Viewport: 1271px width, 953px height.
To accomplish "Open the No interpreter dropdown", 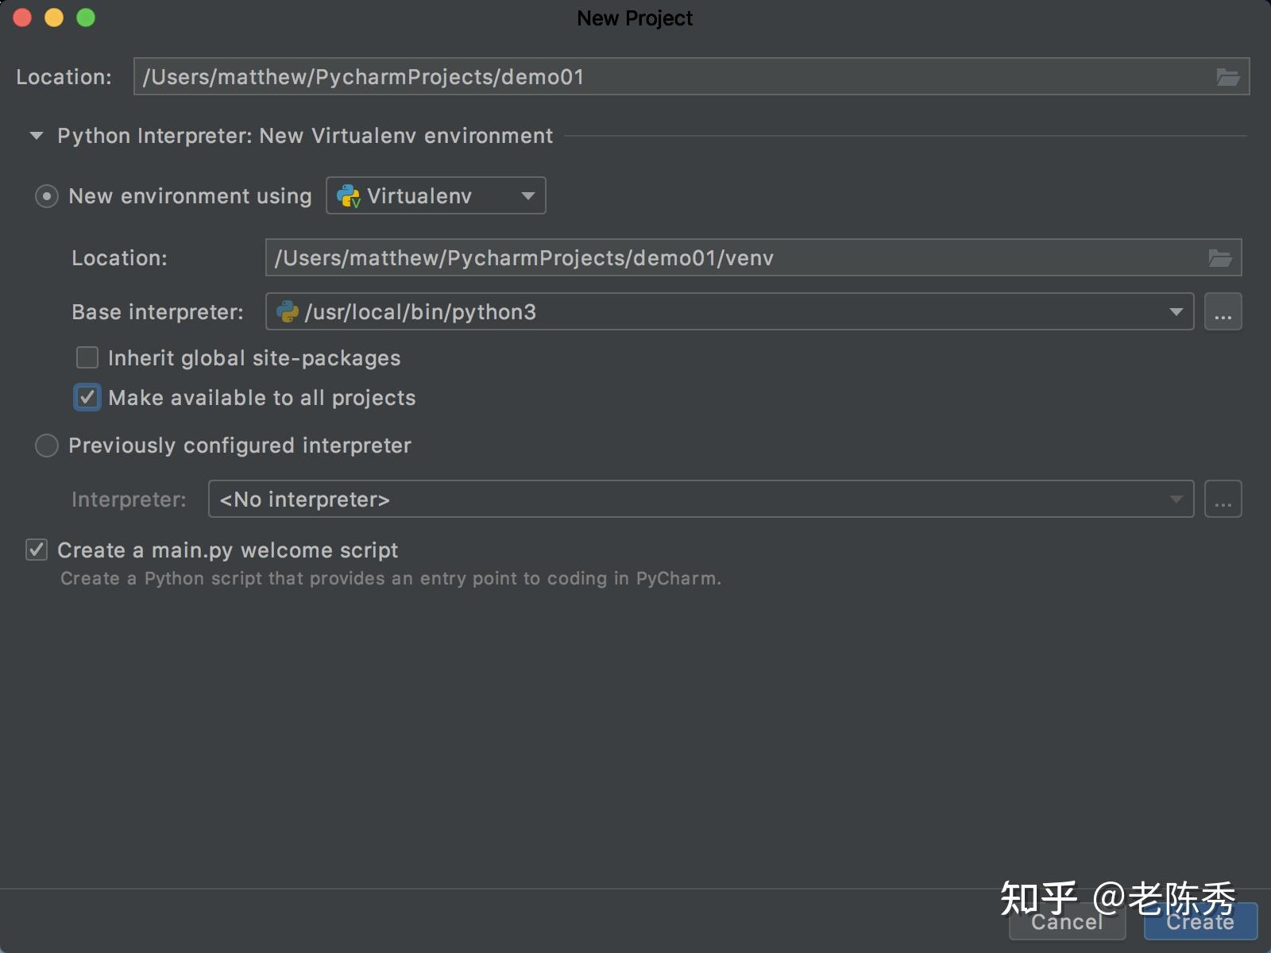I will tap(1176, 499).
